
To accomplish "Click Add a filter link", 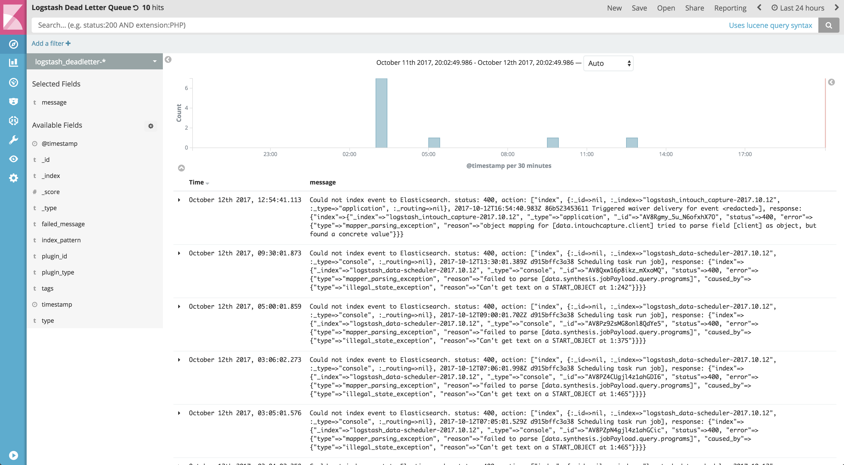I will pyautogui.click(x=51, y=43).
